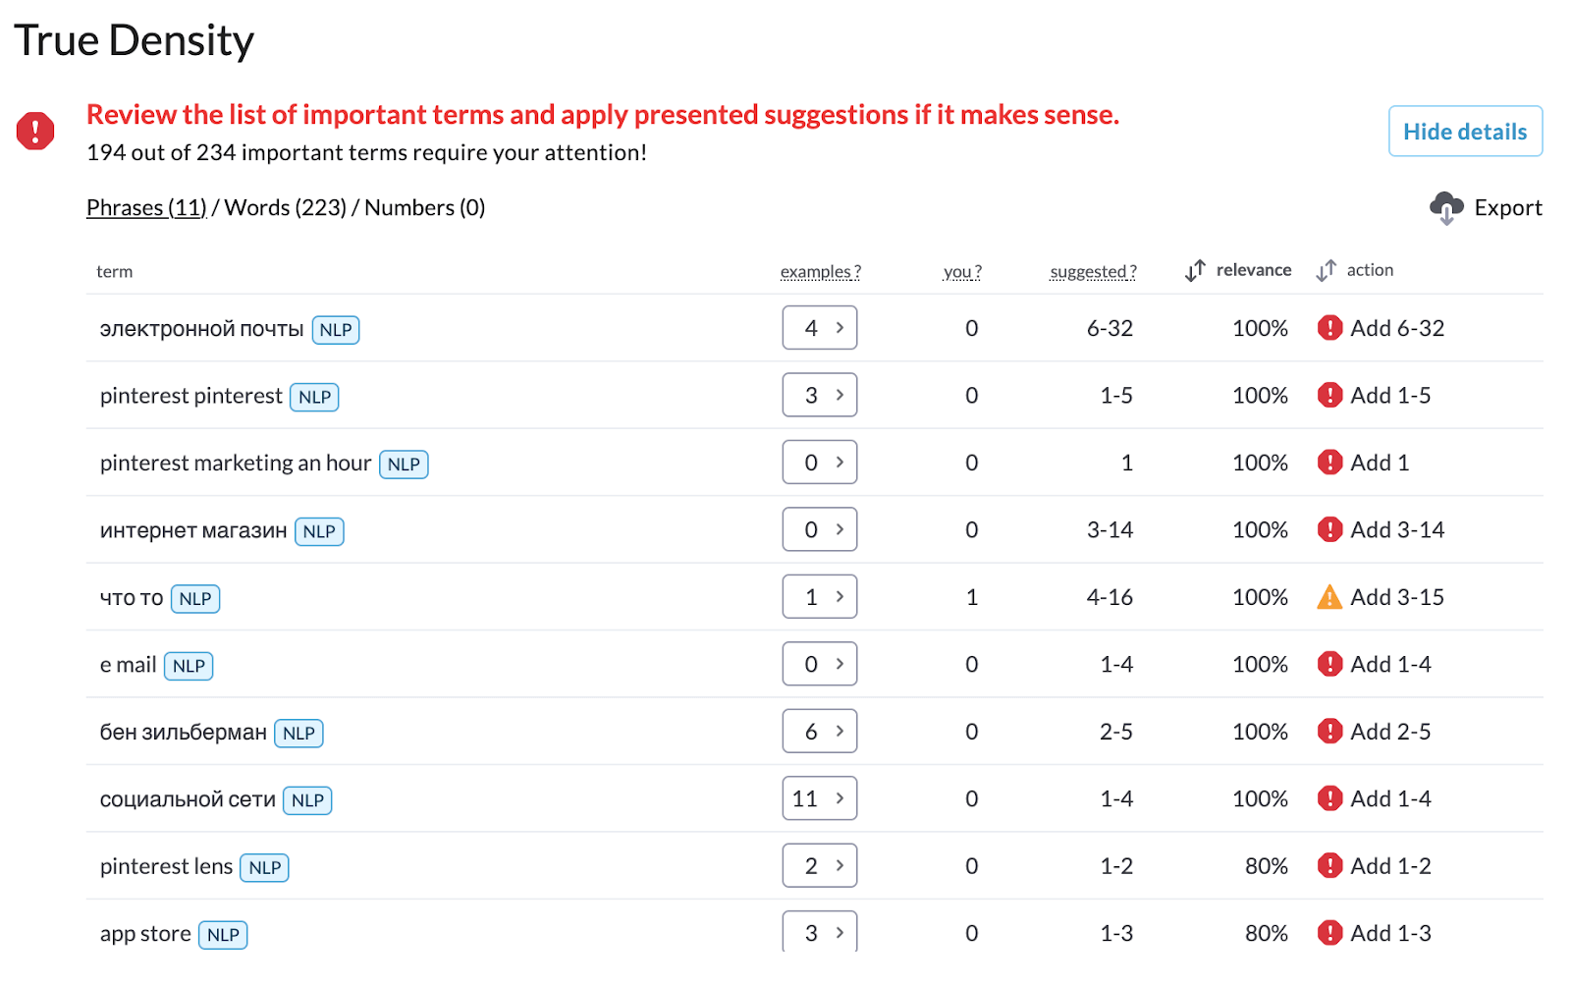Image resolution: width=1571 pixels, height=986 pixels.
Task: Click the NLP badge next to pinterest lens
Action: coord(264,867)
